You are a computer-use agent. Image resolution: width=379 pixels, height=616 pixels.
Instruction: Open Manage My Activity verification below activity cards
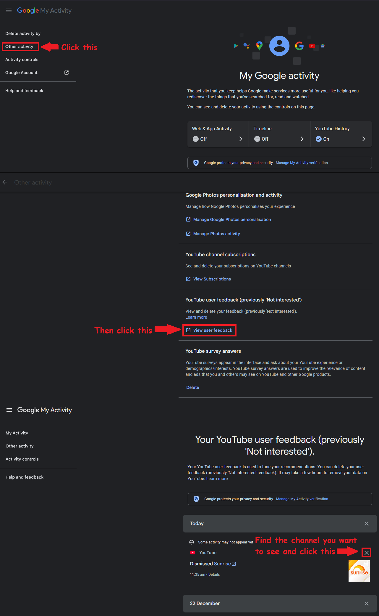(x=302, y=163)
